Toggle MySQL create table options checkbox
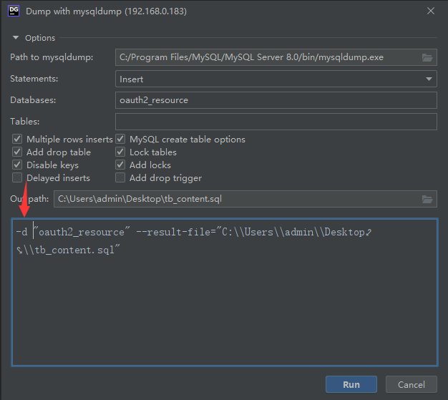 pyautogui.click(x=120, y=139)
